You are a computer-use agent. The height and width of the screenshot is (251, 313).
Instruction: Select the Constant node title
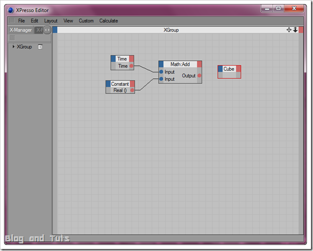tap(120, 84)
